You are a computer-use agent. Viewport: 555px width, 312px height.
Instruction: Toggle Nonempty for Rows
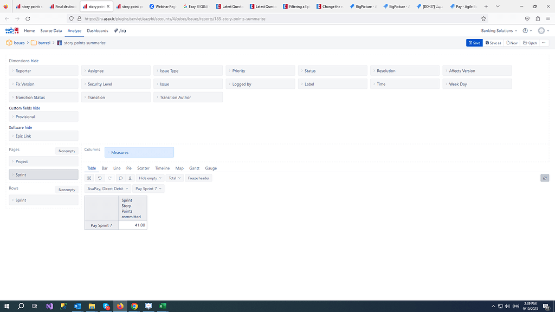(x=67, y=190)
